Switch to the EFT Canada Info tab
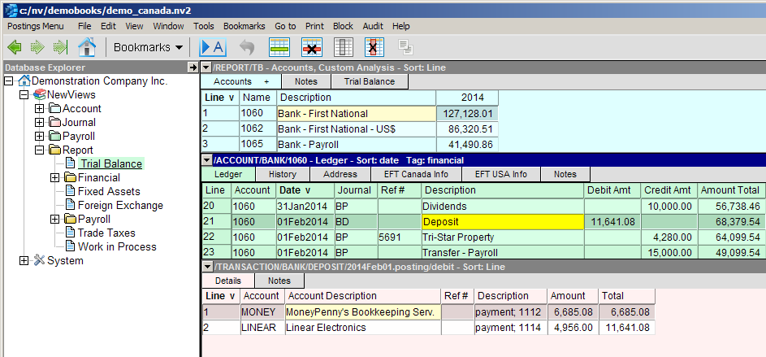The height and width of the screenshot is (357, 766). [x=417, y=174]
